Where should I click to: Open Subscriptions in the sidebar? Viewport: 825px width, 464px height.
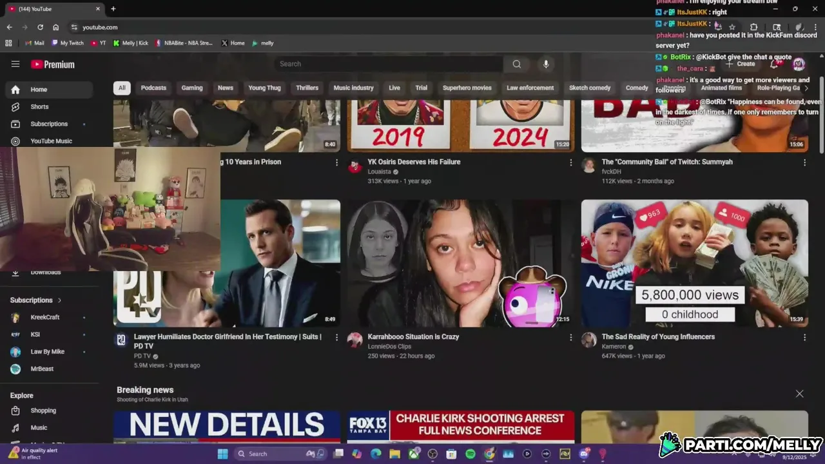(x=49, y=124)
